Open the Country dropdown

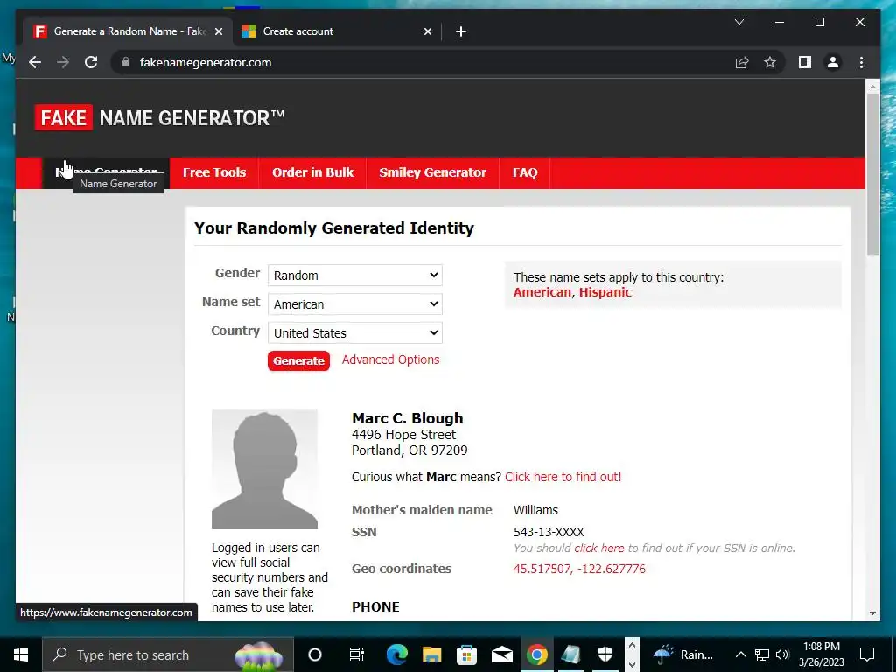click(x=355, y=333)
